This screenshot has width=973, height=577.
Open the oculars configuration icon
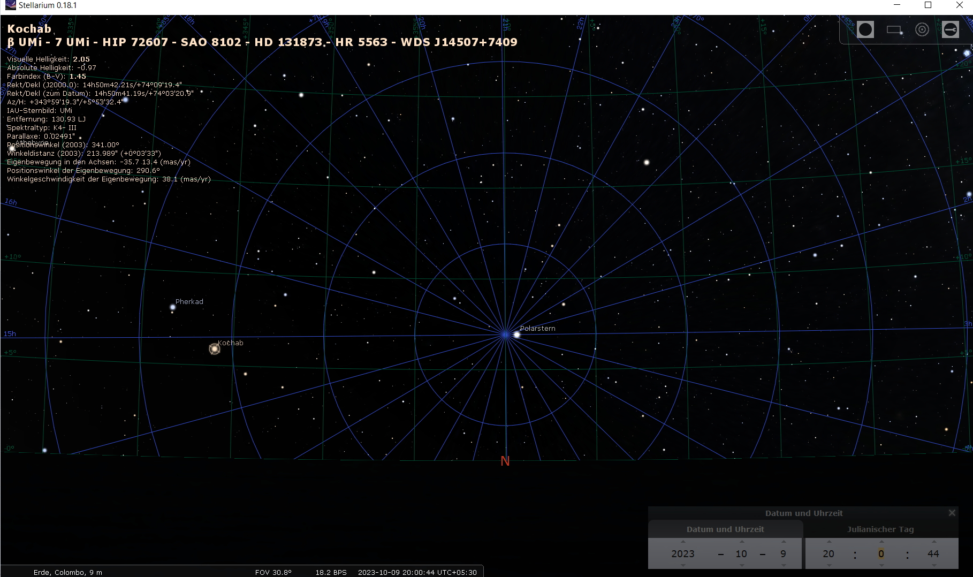951,29
